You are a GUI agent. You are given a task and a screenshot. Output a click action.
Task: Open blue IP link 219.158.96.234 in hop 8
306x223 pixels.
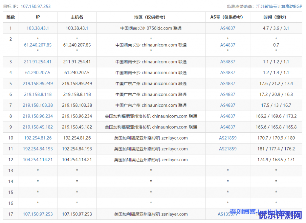click(x=38, y=116)
